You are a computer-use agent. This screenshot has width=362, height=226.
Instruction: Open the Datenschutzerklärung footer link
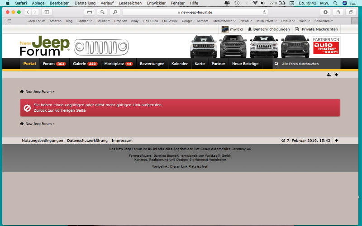pos(87,141)
